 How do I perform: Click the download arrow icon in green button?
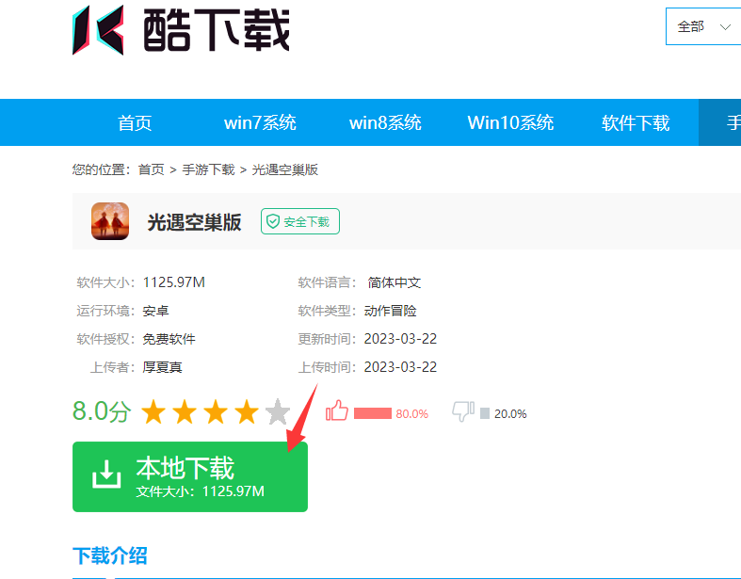point(106,474)
